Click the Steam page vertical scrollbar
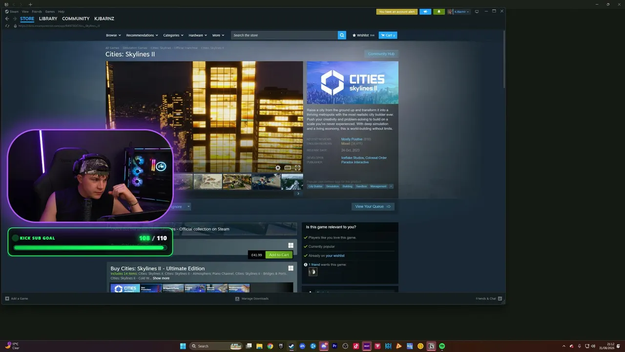625x352 pixels. [x=504, y=59]
